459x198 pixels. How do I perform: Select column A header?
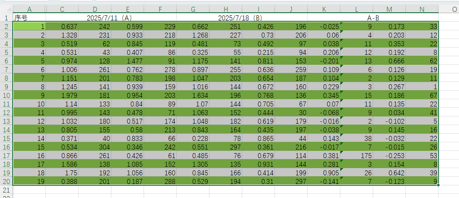click(x=30, y=9)
